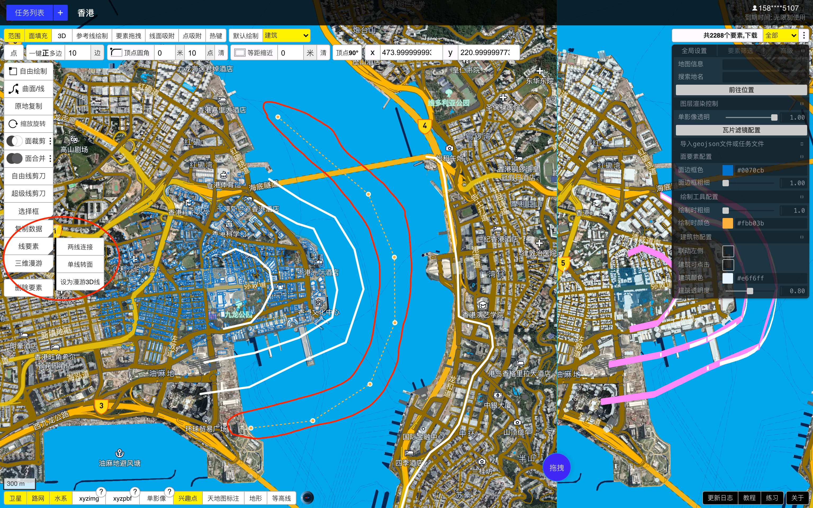Click the collapse icon of settings panel tabs
Viewport: 813px width, 508px height.
point(803,51)
